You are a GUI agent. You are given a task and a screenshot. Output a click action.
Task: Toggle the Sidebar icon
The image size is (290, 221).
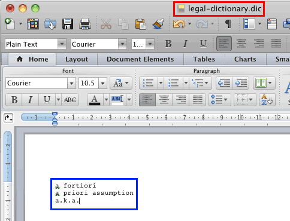pyautogui.click(x=249, y=23)
